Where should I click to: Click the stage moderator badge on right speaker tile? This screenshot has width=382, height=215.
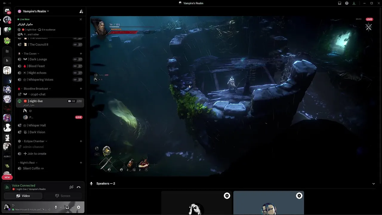pos(299,196)
